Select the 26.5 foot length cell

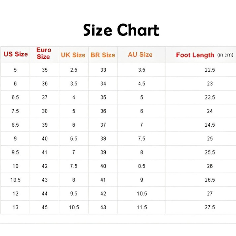pyautogui.click(x=210, y=180)
